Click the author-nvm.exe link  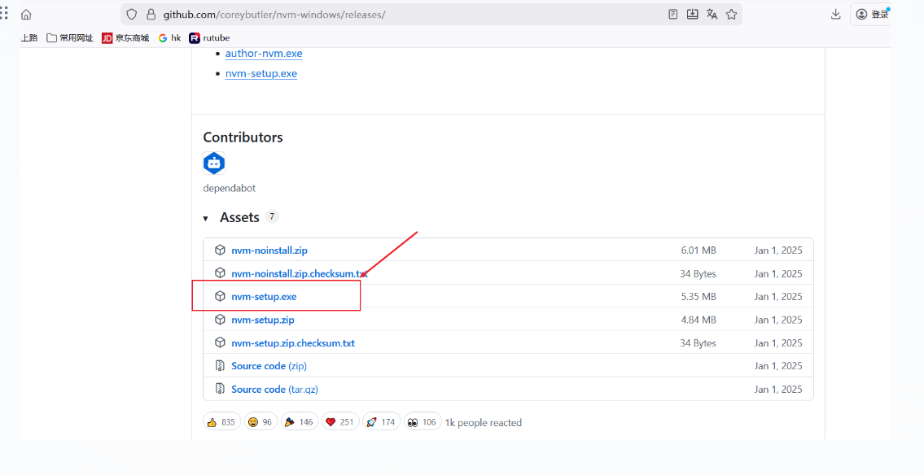(x=264, y=53)
